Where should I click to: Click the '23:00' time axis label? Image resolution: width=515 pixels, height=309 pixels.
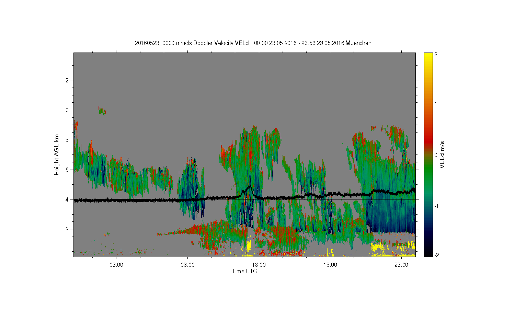[401, 265]
